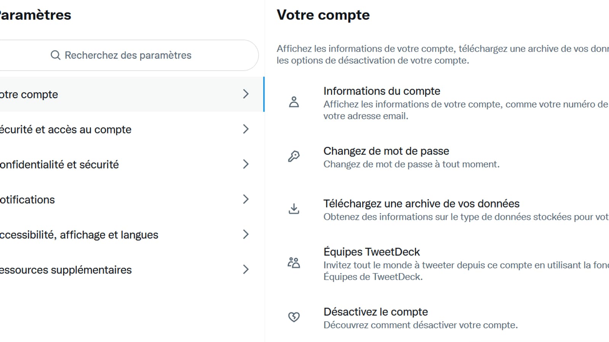Open Changez de mot de passe
Viewport: 609px width, 342px height.
[386, 151]
